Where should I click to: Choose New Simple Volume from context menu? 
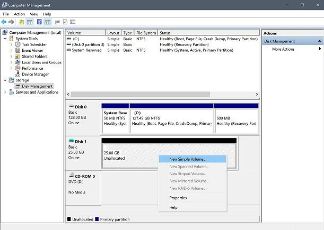(x=187, y=159)
